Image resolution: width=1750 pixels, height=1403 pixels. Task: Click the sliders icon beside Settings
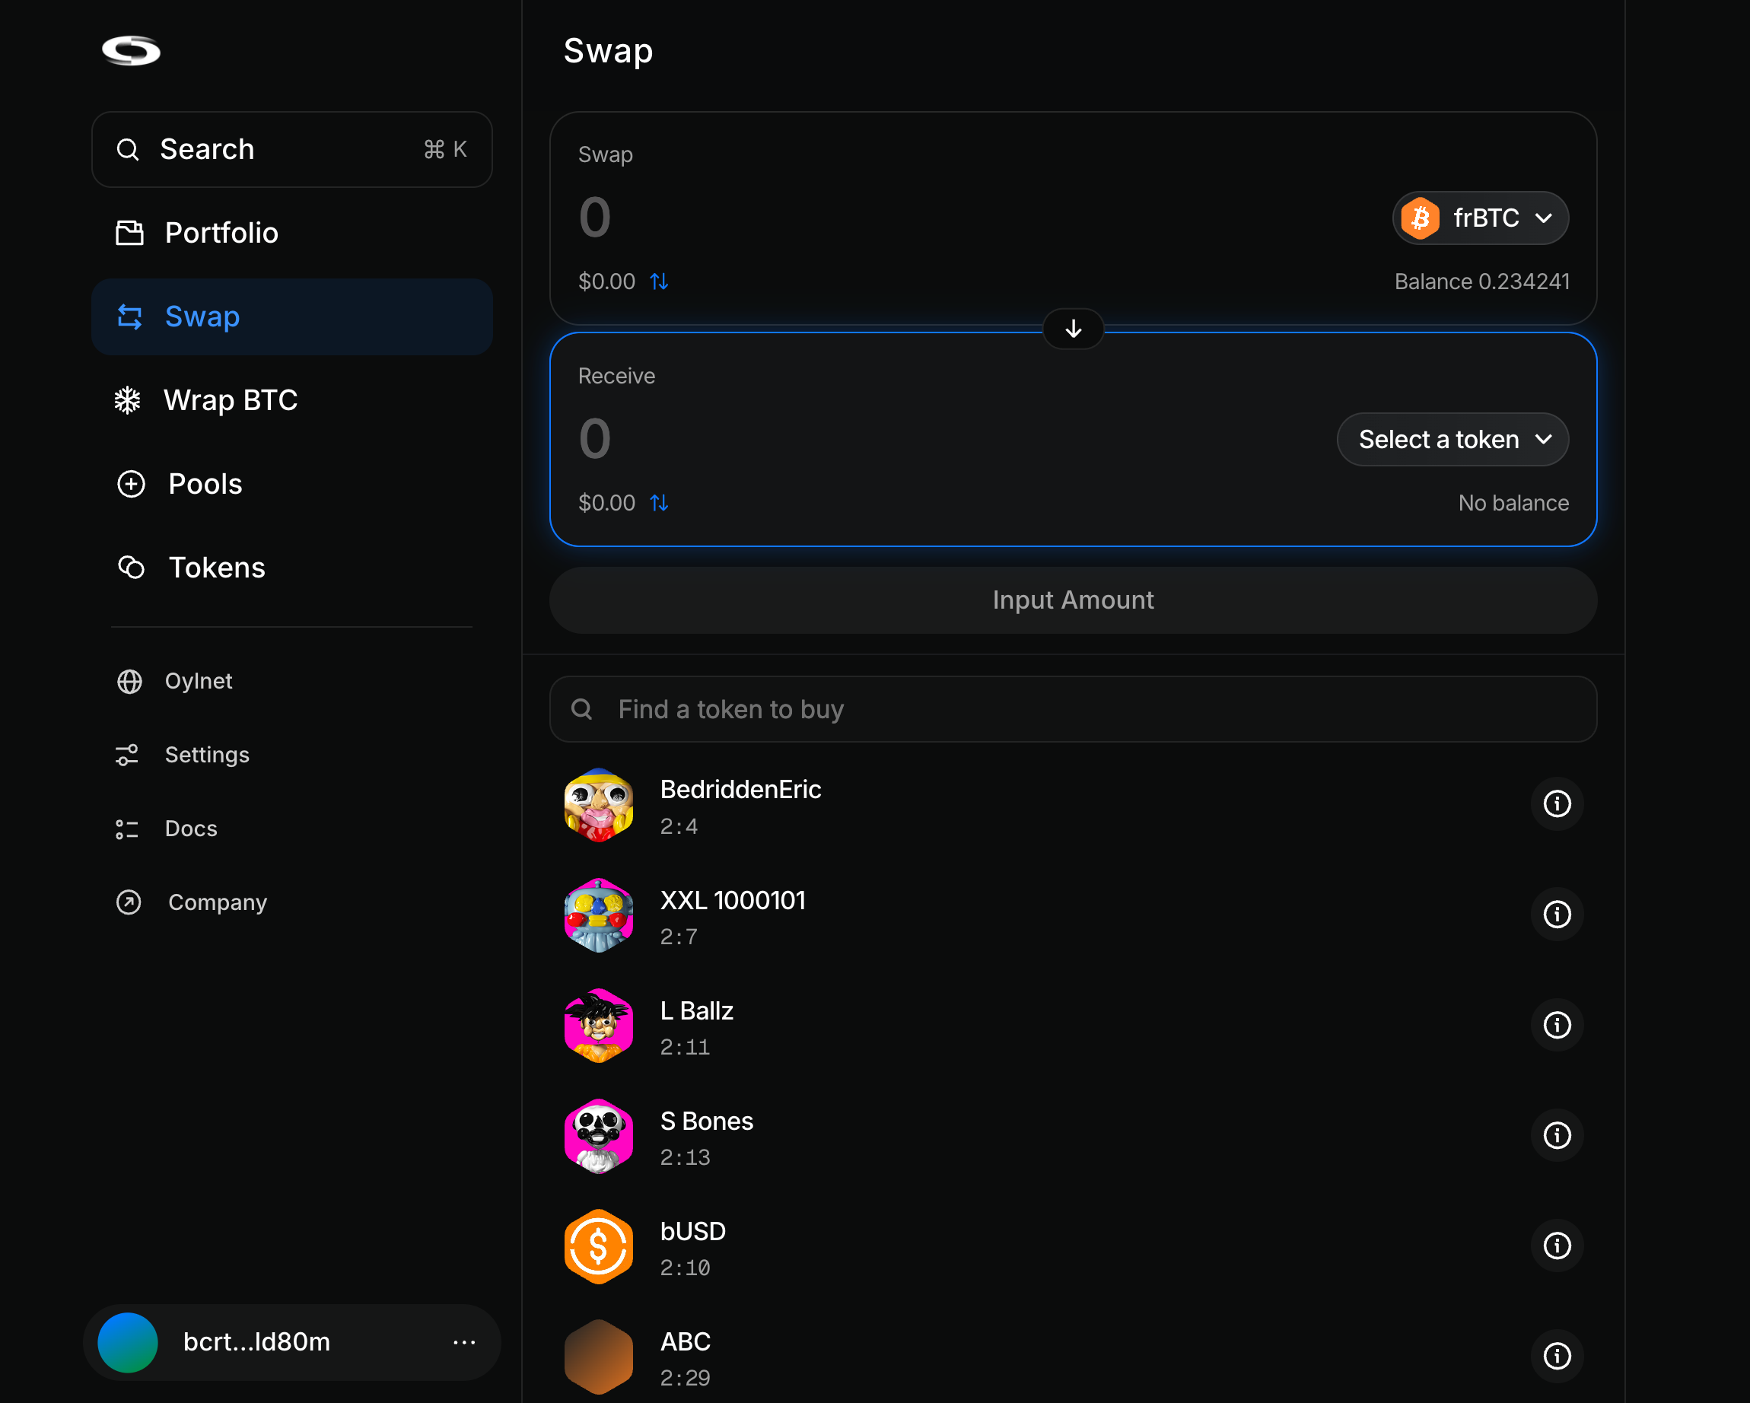click(x=127, y=756)
